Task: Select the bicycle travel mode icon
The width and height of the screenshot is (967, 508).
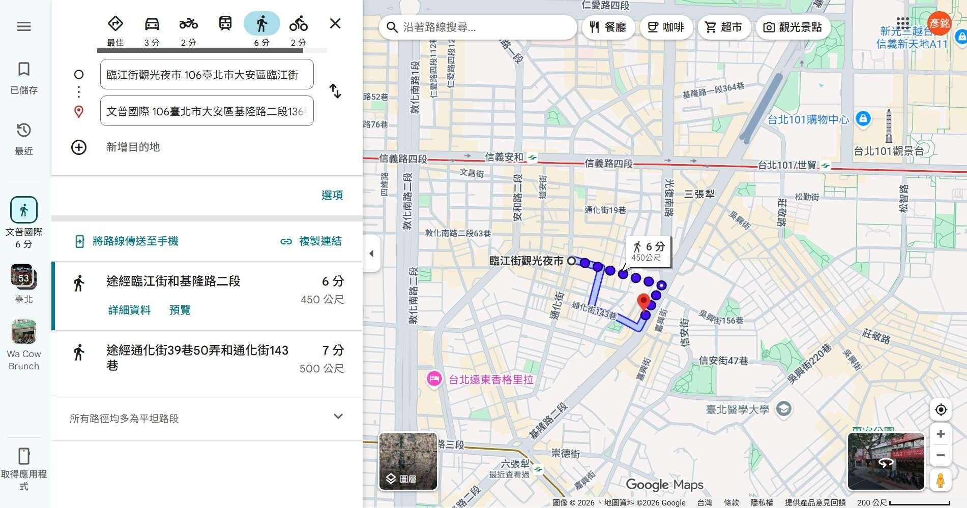Action: [x=298, y=24]
